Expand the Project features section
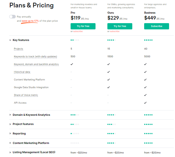Image resolution: width=175 pixels, height=157 pixels. 10,124
